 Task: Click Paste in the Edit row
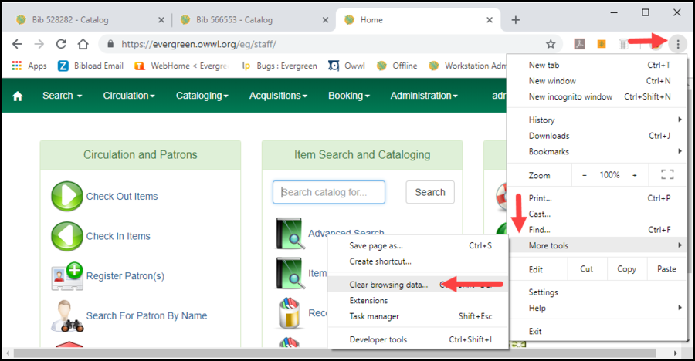(666, 269)
